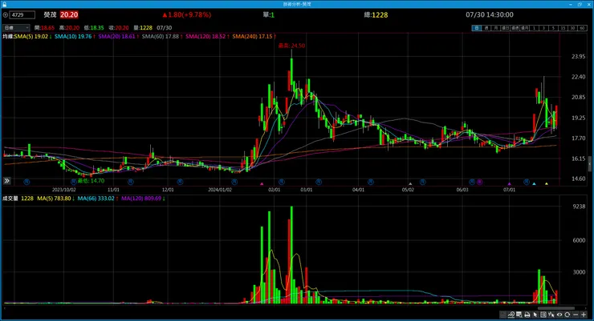Click the 成交量 volume indicator label
This screenshot has width=594, height=321.
pyautogui.click(x=10, y=199)
